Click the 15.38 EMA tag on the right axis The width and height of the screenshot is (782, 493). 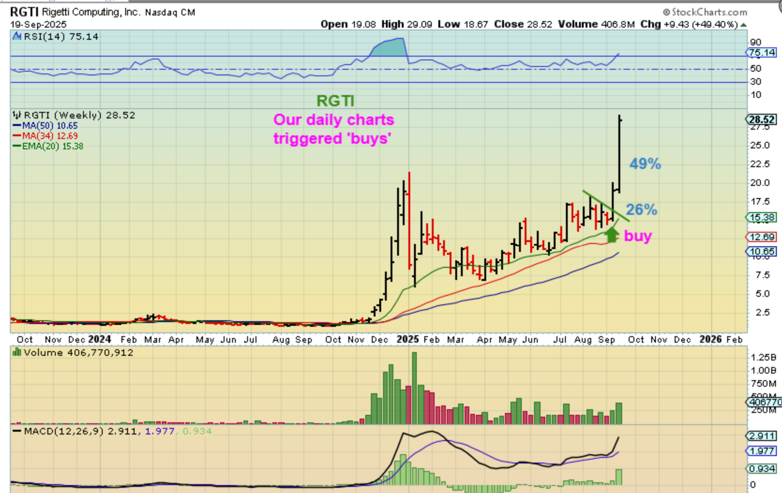pyautogui.click(x=761, y=217)
